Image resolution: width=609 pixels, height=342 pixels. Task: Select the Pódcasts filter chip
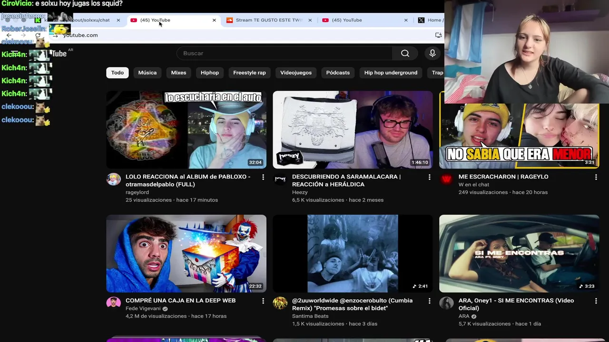338,73
